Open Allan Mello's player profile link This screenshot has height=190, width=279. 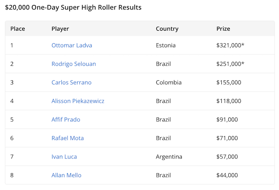point(66,175)
